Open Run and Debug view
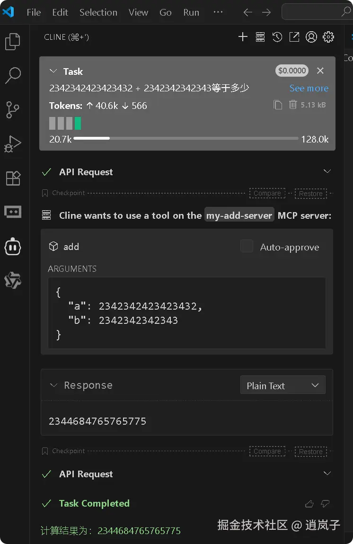 pos(13,143)
